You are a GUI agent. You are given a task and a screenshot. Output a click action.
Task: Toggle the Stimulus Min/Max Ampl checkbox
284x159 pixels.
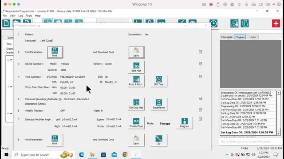[x=200, y=119]
